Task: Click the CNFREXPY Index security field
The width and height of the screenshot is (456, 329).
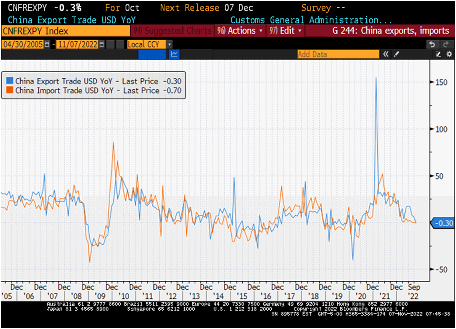Action: [x=65, y=31]
